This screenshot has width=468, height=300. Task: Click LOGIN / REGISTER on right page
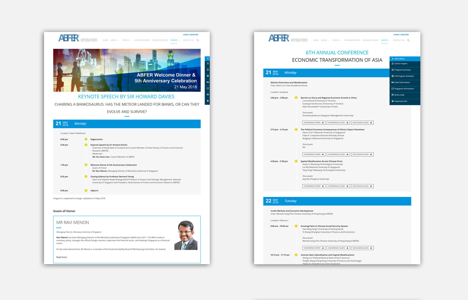click(401, 35)
